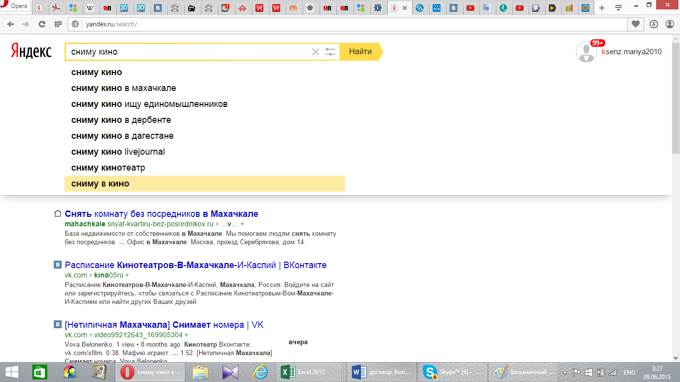Click VK favicon beside Нетипичная Махачкала result
680x382 pixels.
pyautogui.click(x=57, y=325)
